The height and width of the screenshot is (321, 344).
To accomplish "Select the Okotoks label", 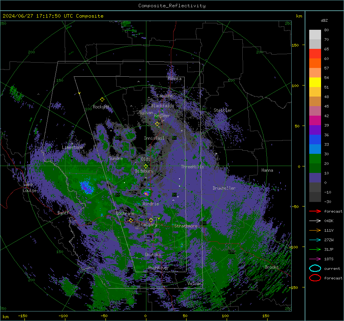I will point(153,255).
